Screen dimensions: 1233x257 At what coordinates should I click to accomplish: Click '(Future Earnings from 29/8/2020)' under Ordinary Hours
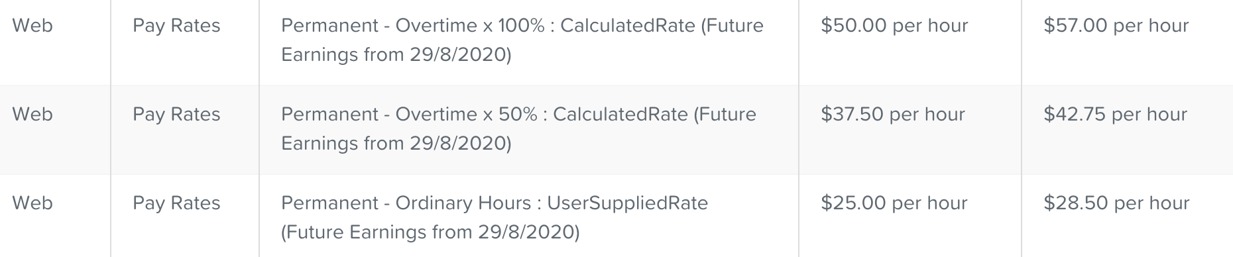(x=430, y=232)
